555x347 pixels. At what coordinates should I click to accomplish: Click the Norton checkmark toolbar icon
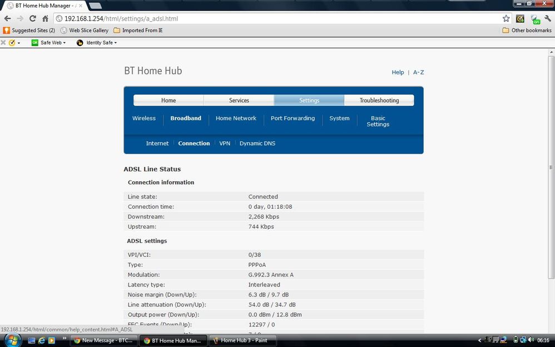(x=12, y=42)
